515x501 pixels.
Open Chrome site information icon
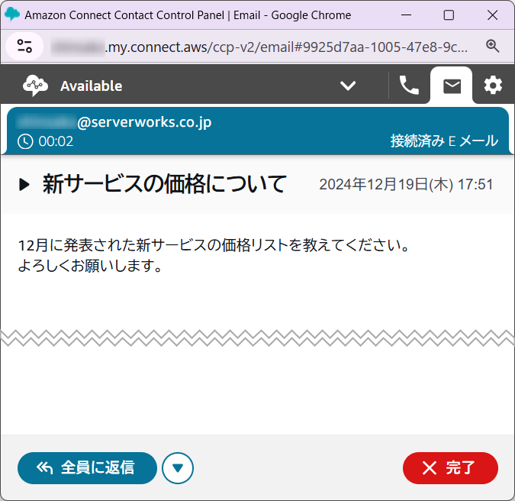click(x=24, y=47)
